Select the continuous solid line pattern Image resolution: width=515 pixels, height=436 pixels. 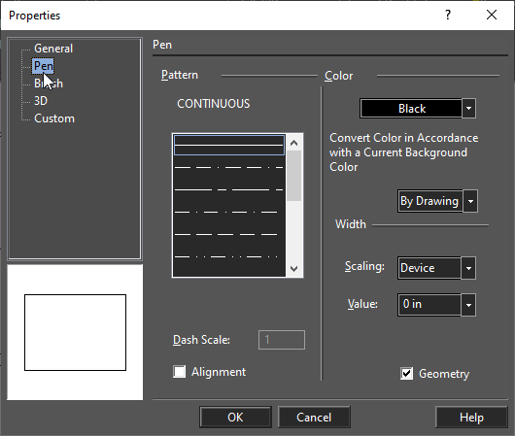(229, 145)
